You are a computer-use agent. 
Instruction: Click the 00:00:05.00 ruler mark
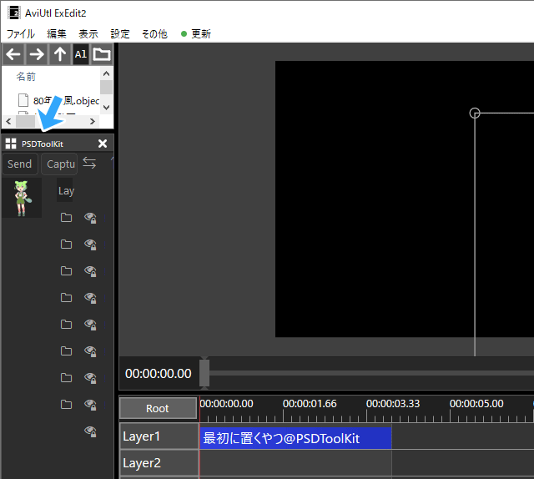pyautogui.click(x=476, y=403)
